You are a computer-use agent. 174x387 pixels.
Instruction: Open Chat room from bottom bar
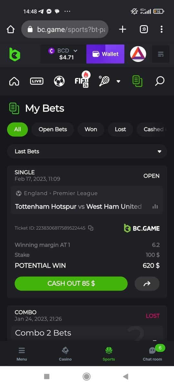[x=152, y=353]
